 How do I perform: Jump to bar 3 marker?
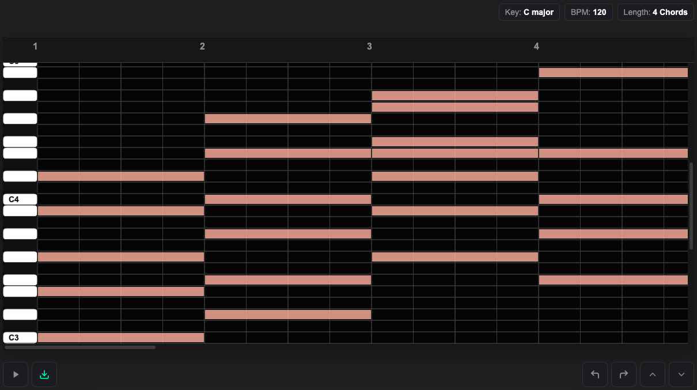(369, 47)
